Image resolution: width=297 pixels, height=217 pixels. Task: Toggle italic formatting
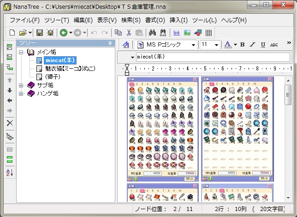(252, 45)
